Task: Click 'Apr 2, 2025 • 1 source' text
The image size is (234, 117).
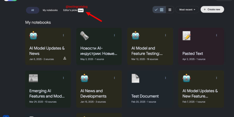Action: coord(194,59)
